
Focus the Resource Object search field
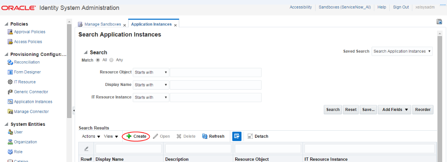[215, 72]
